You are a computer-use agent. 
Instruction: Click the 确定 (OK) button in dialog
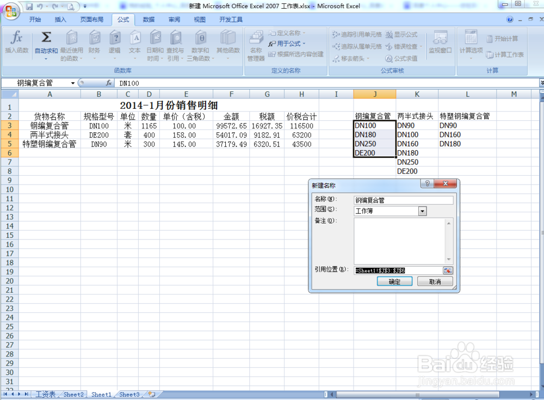[394, 281]
